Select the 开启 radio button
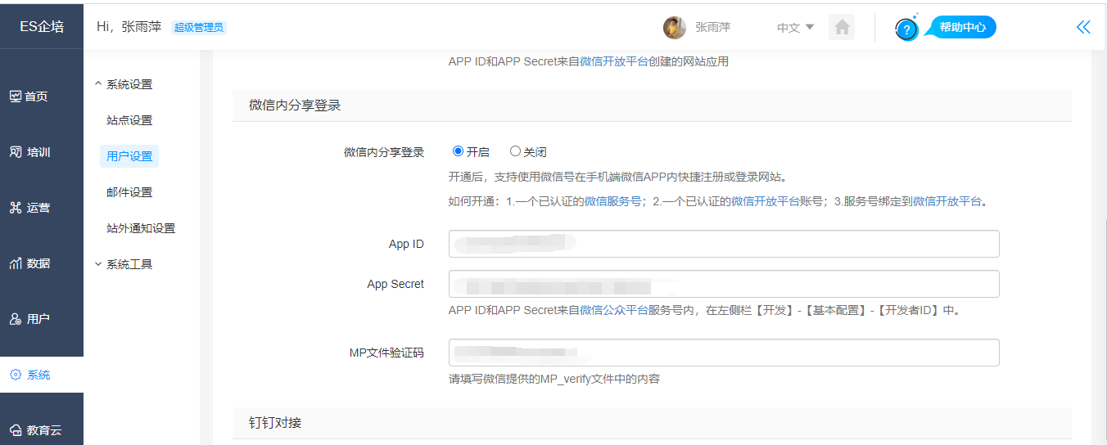1107x445 pixels. 459,151
